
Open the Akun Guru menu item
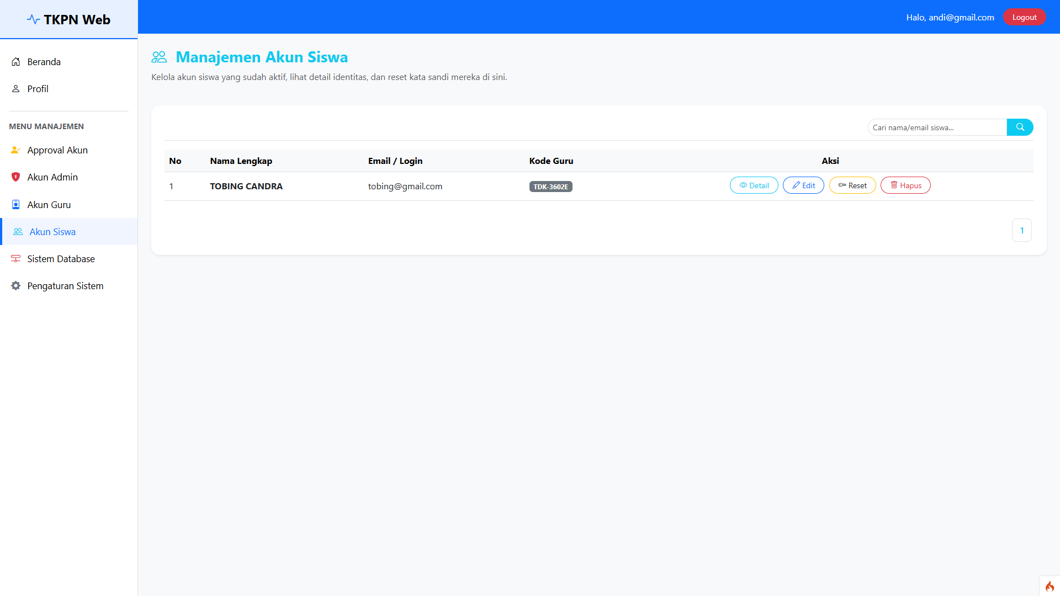click(49, 205)
